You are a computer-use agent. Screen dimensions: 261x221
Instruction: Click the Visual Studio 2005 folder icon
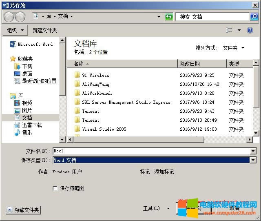pos(77,129)
